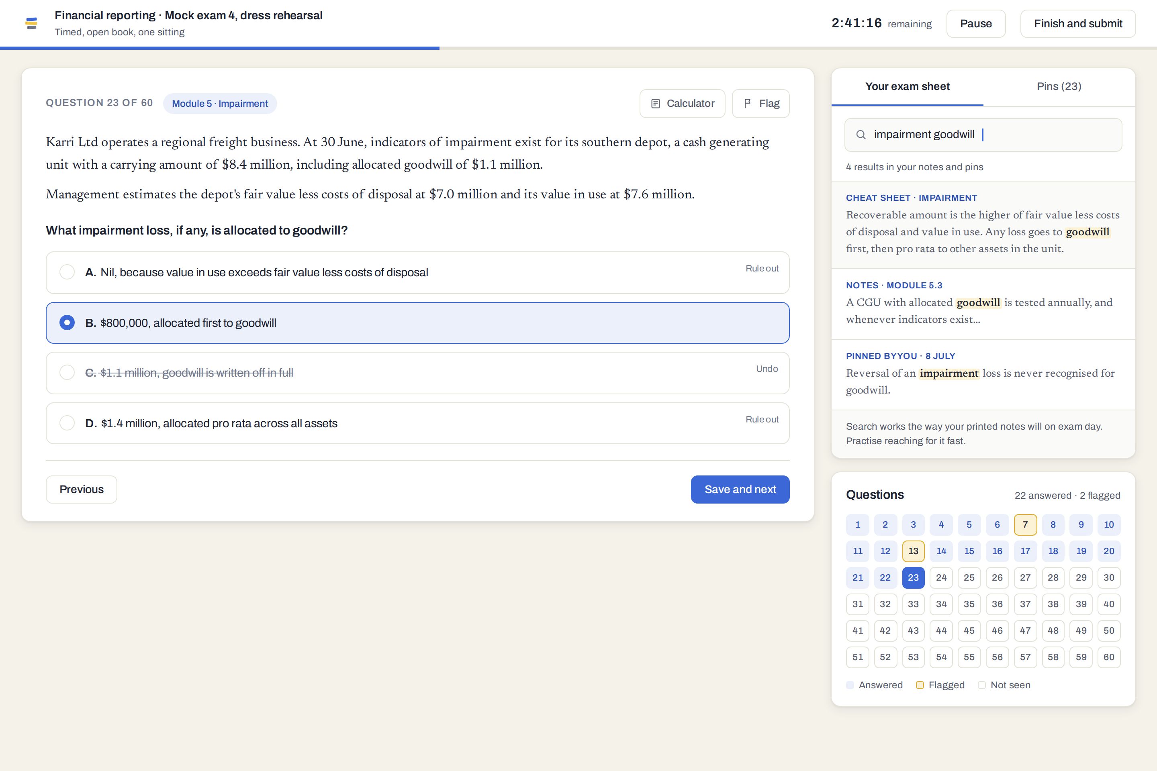Go to answered question 22
The width and height of the screenshot is (1157, 771).
(885, 578)
